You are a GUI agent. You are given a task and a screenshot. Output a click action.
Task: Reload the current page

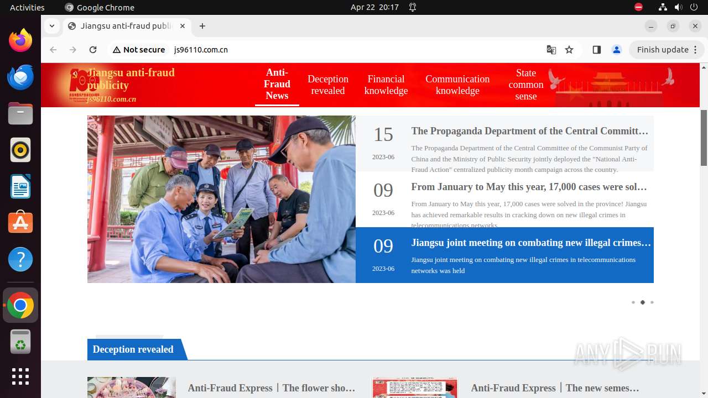tap(93, 50)
